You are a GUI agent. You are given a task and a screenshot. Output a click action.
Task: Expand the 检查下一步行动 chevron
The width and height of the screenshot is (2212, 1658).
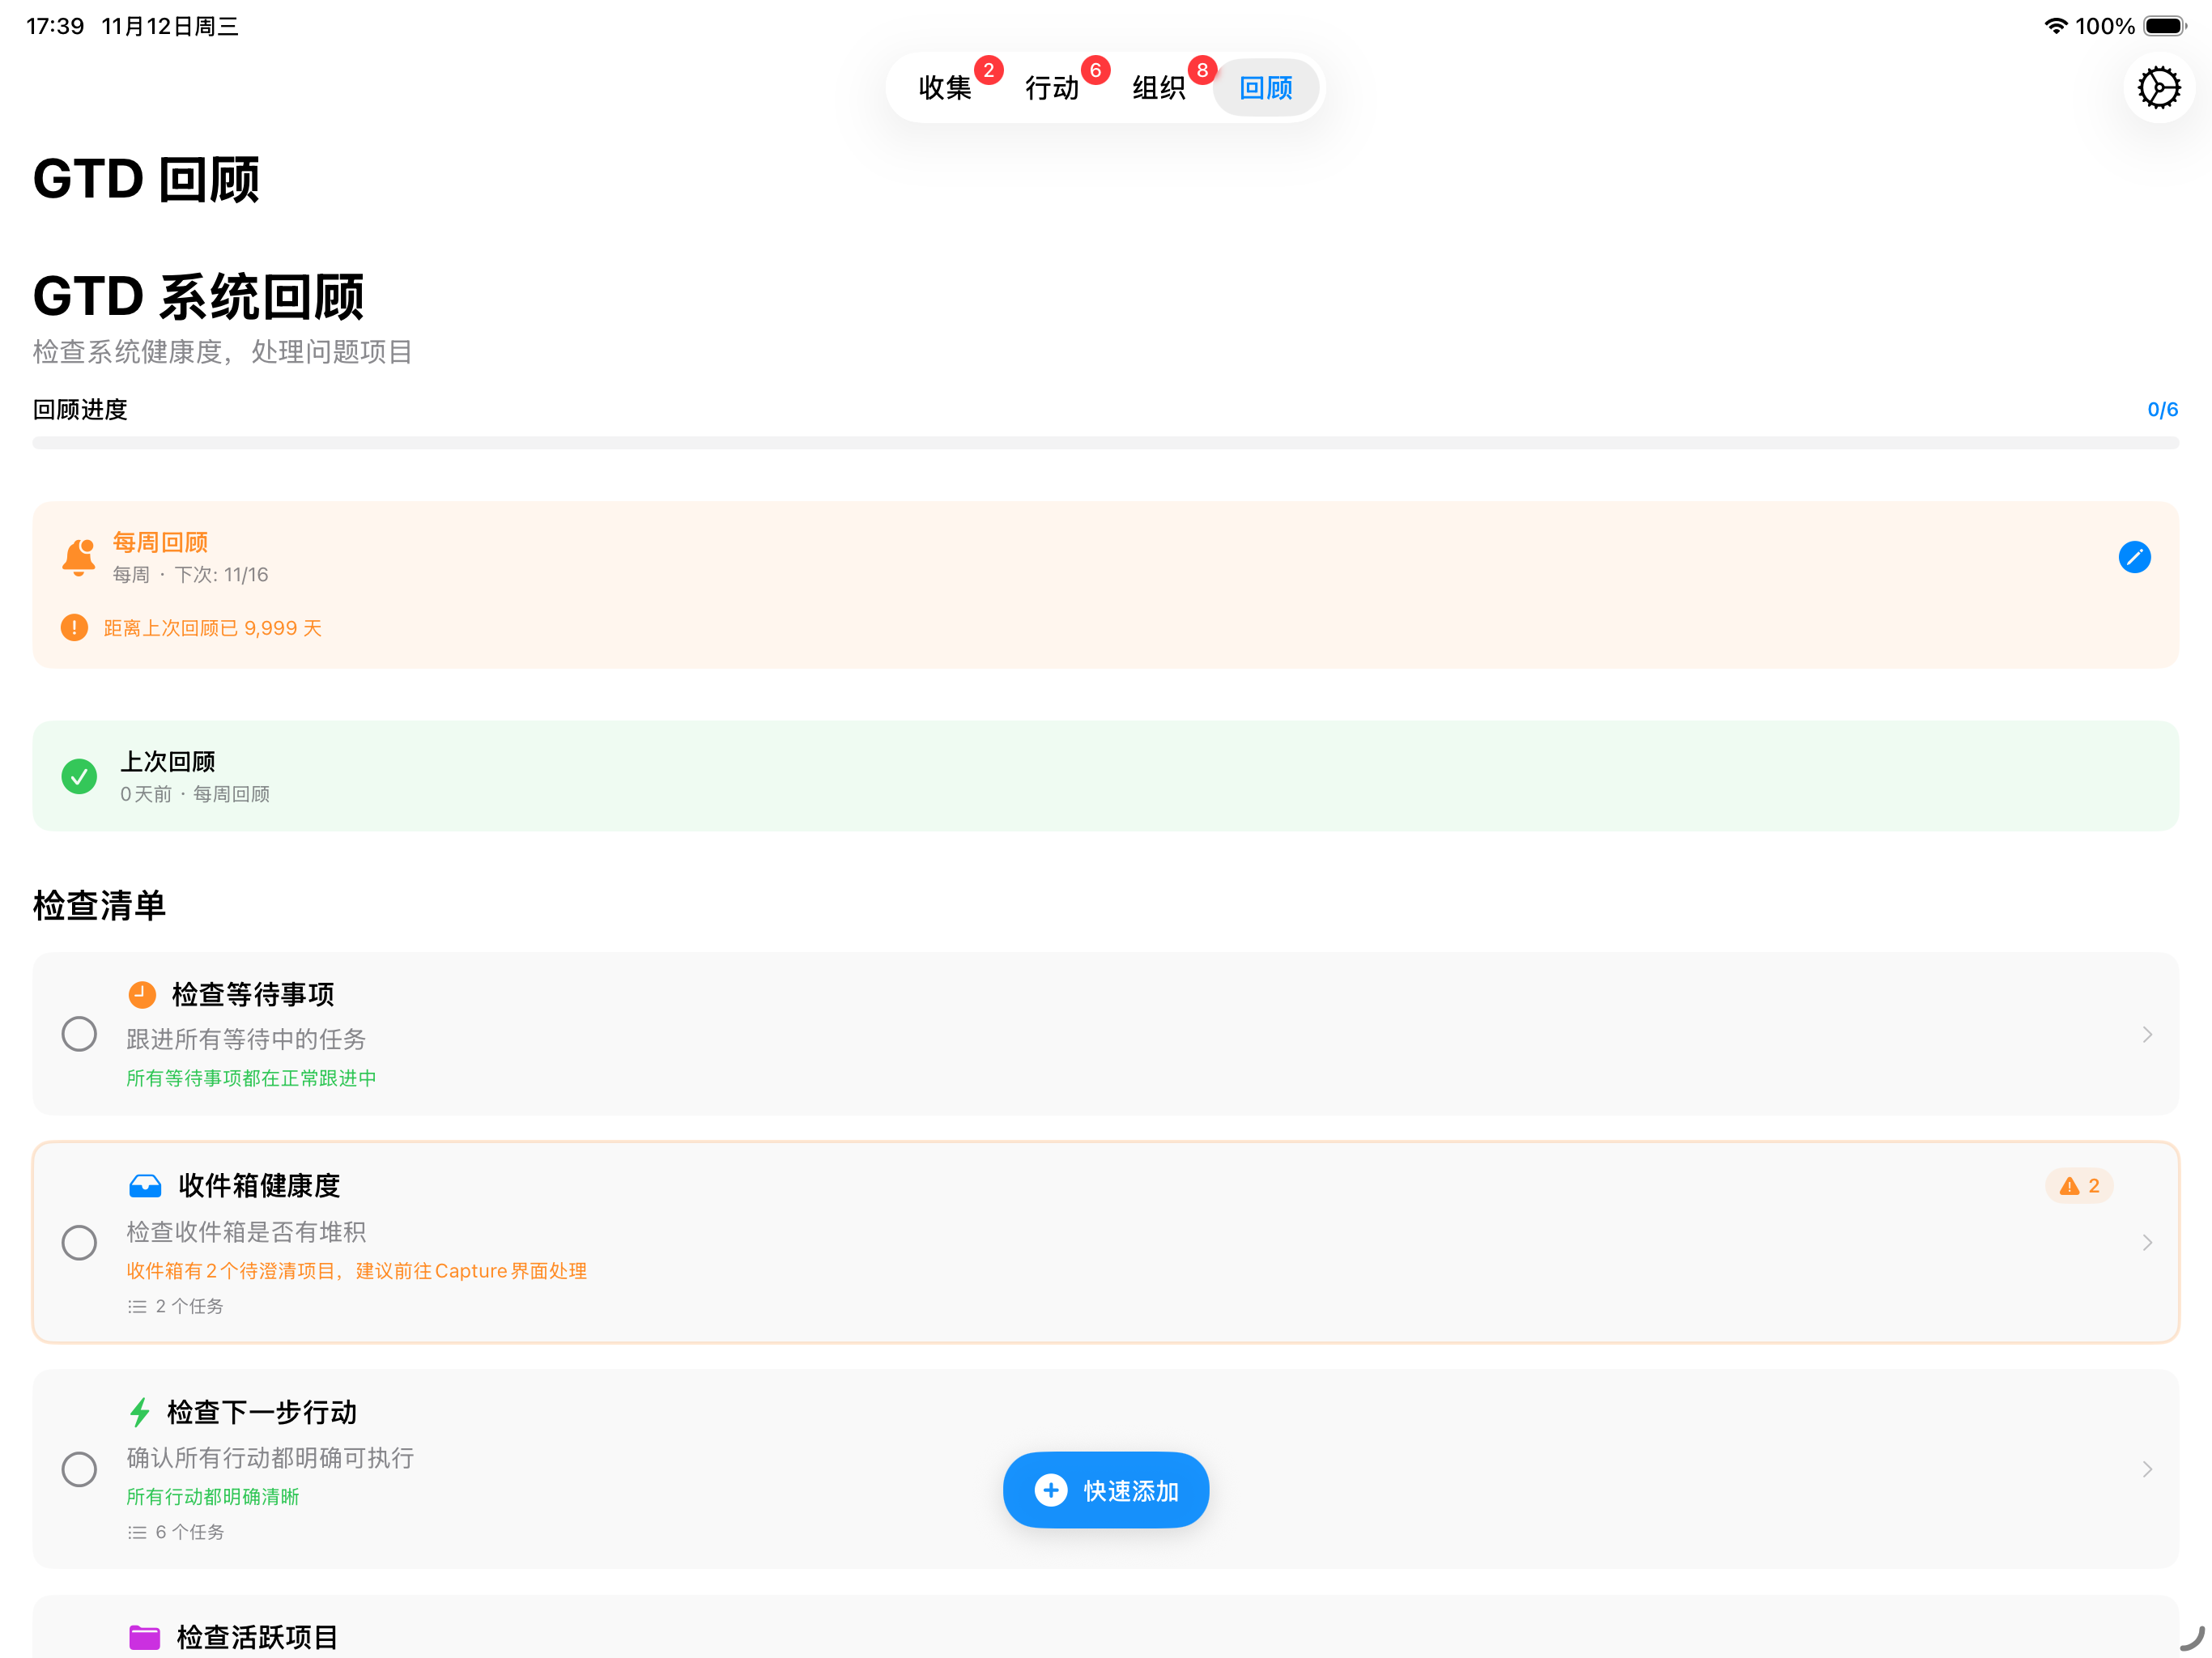2148,1469
